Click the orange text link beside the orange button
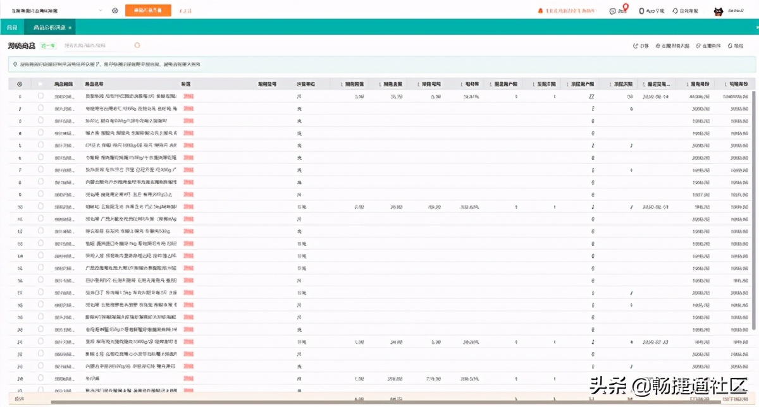The height and width of the screenshot is (407, 759). 185,11
